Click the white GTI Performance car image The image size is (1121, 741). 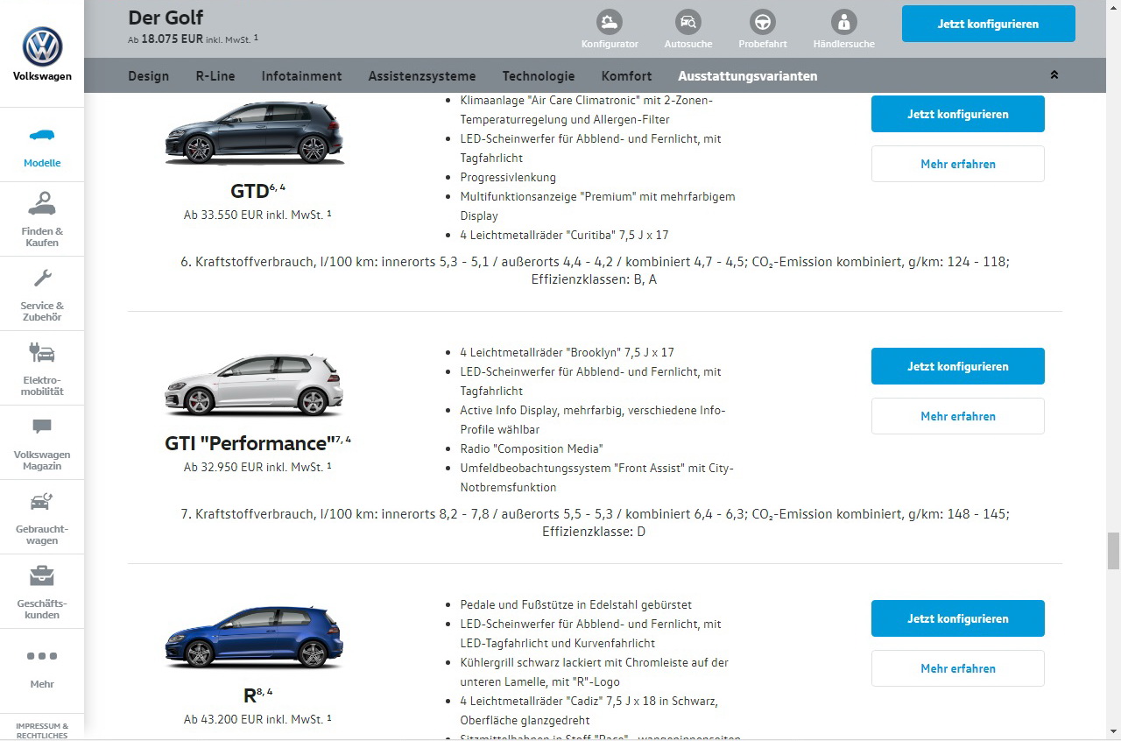tap(255, 385)
